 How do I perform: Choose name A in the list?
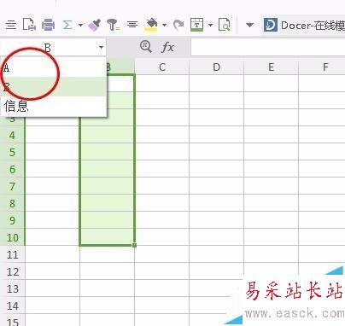54,68
